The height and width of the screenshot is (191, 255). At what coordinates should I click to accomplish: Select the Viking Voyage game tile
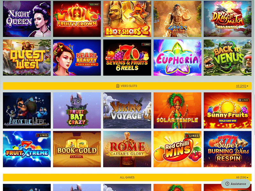[x=127, y=110]
